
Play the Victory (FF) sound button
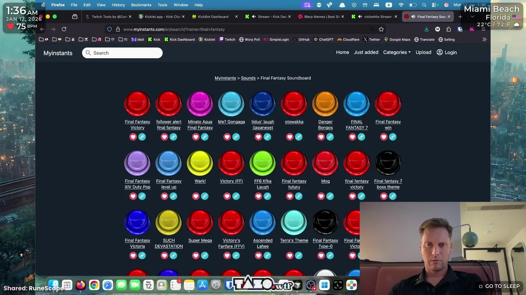[231, 163]
